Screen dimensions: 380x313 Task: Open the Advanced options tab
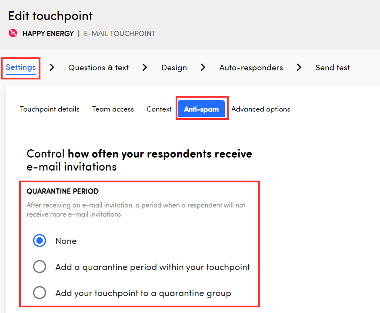[x=260, y=109]
